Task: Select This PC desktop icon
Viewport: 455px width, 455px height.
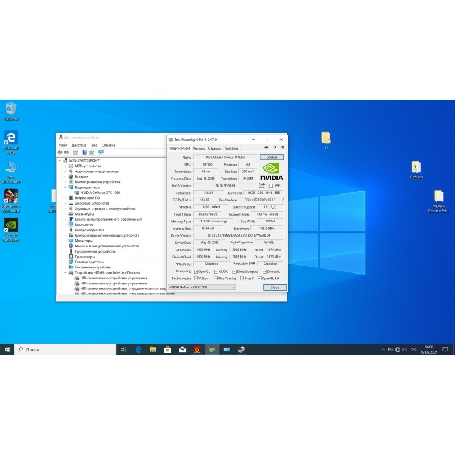Action: click(x=11, y=172)
